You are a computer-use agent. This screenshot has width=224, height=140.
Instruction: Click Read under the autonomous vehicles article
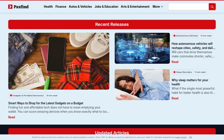click(x=175, y=62)
